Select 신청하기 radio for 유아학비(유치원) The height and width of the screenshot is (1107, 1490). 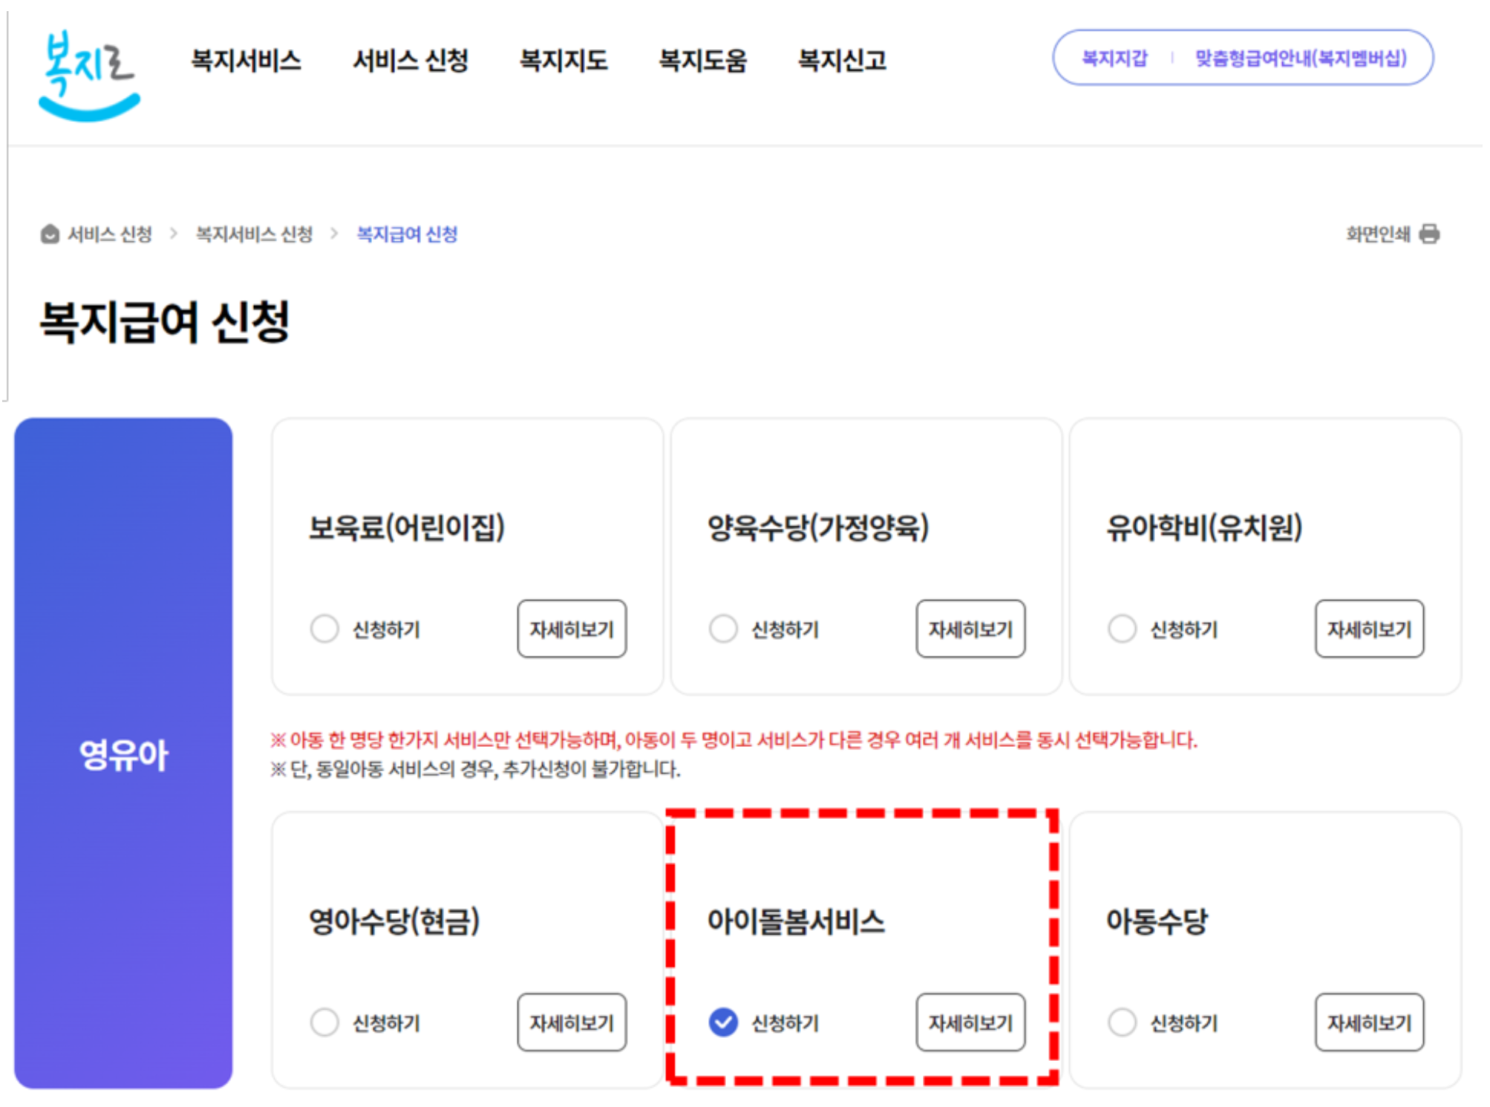click(1122, 628)
